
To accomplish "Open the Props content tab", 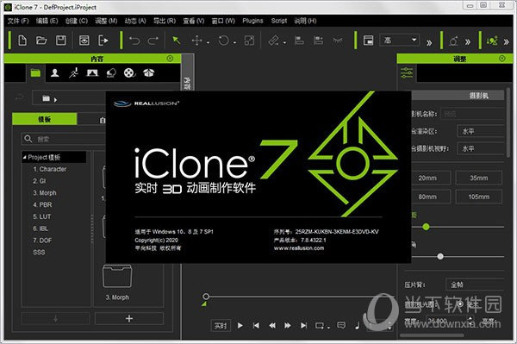I will click(111, 73).
